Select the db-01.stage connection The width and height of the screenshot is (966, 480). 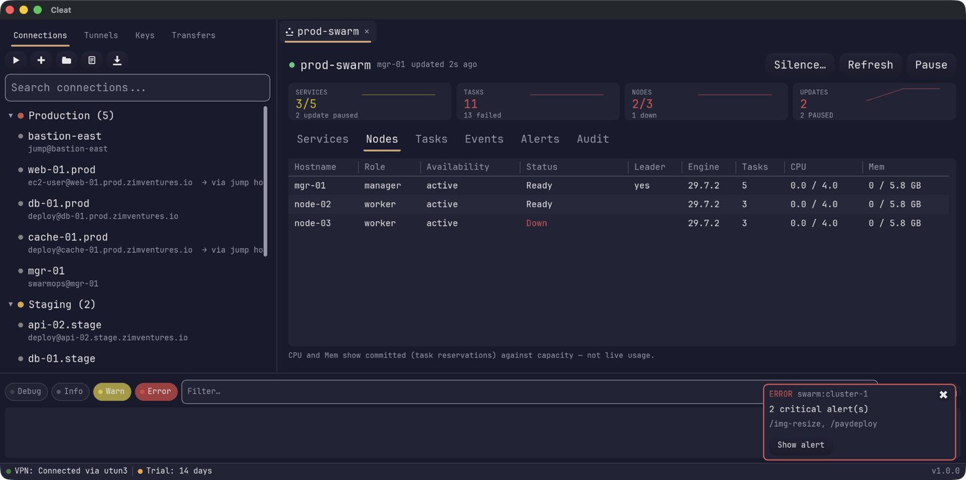pyautogui.click(x=136, y=359)
